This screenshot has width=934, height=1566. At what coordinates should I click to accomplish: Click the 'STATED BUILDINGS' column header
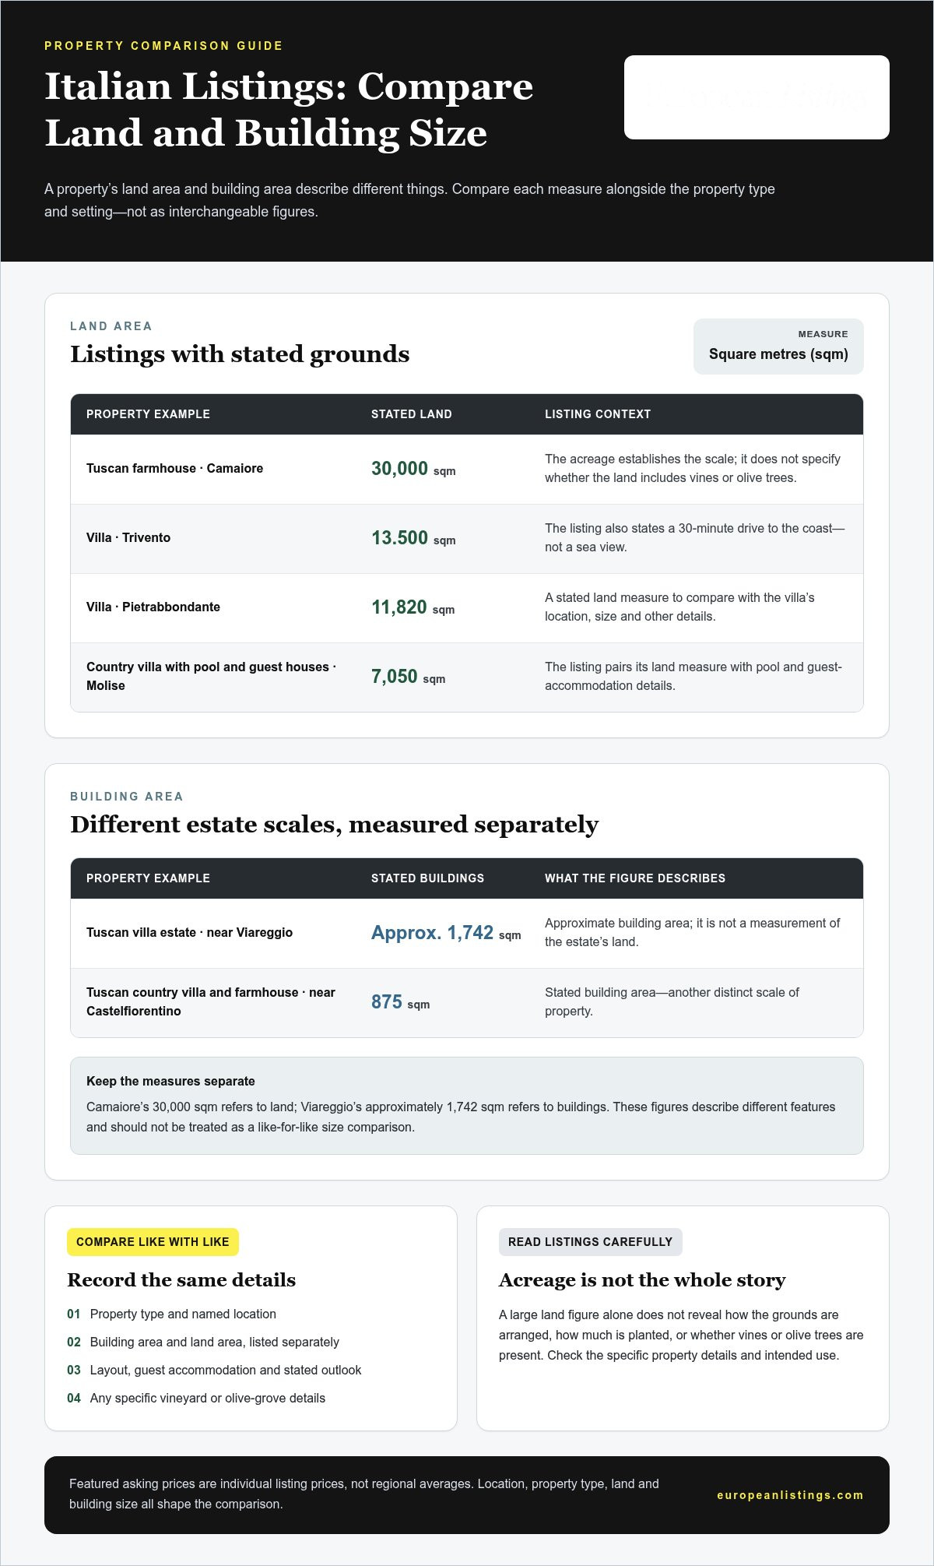point(427,878)
